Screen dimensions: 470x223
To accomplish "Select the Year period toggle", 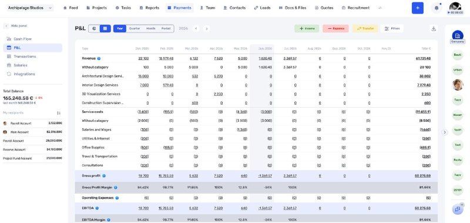I will [x=120, y=28].
